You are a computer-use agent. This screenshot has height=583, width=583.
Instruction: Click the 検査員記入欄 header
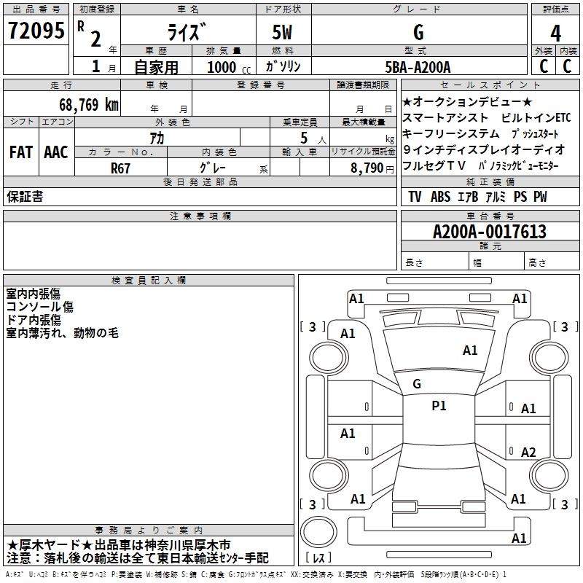pos(149,281)
